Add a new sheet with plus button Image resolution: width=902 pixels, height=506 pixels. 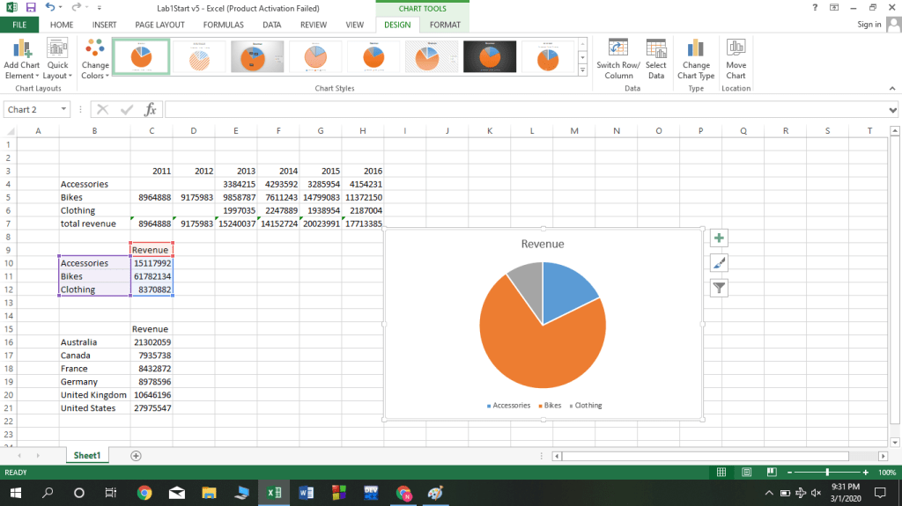coord(136,456)
